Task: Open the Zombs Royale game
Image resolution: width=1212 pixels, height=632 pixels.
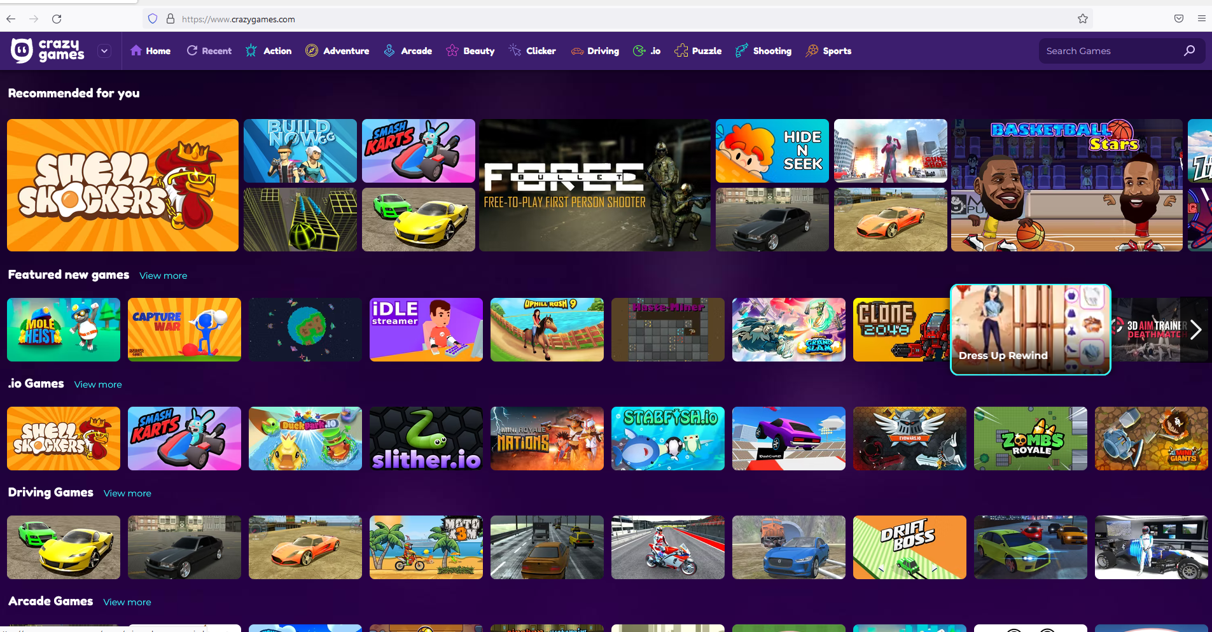Action: pos(1031,439)
